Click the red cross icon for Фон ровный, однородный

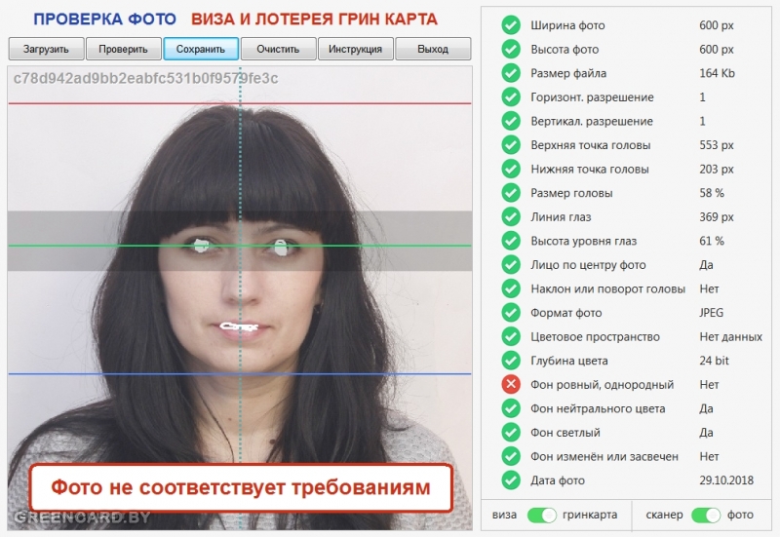pos(511,384)
